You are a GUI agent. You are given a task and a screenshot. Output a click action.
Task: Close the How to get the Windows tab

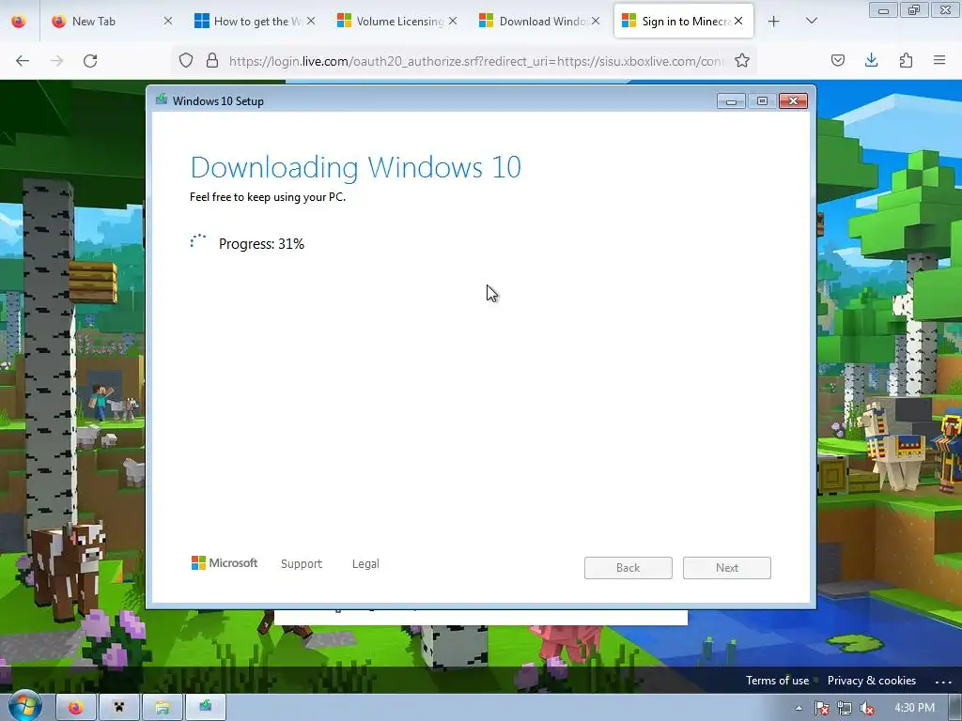click(x=311, y=21)
